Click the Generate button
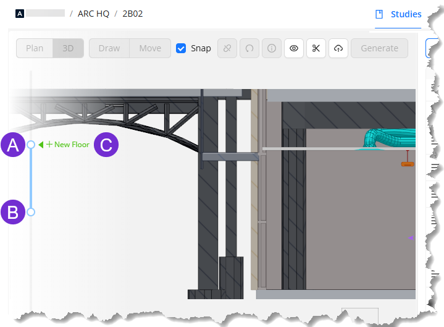The height and width of the screenshot is (327, 444). 379,48
